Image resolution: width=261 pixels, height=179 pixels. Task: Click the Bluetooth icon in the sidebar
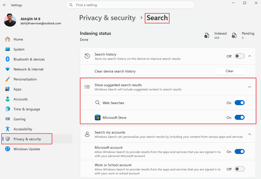click(x=7, y=59)
